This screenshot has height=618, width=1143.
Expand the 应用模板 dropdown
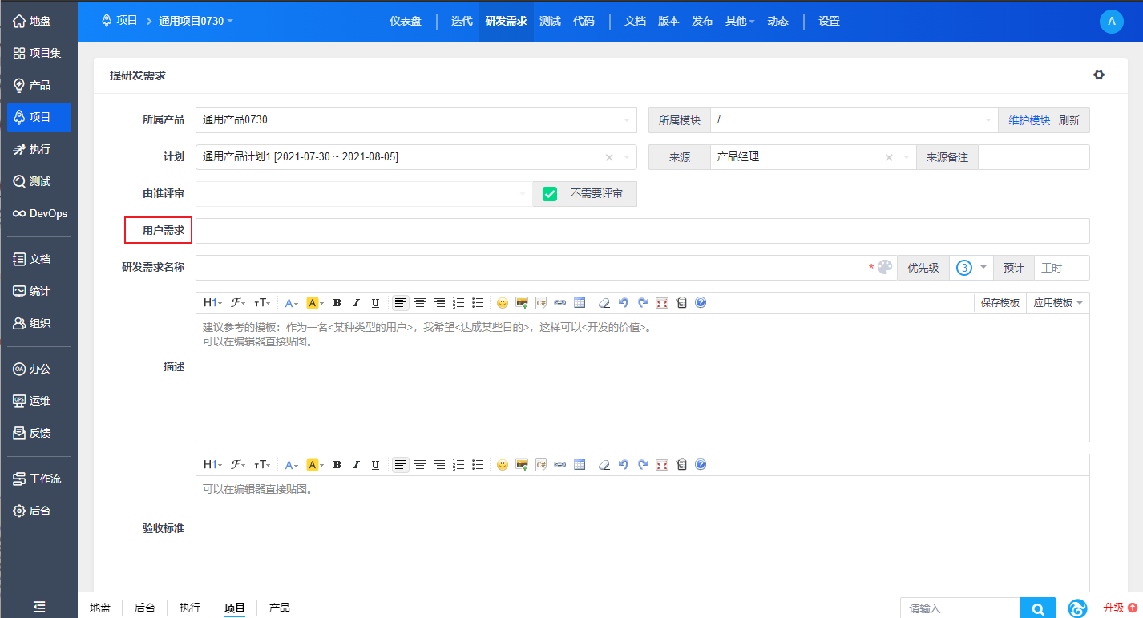1057,303
